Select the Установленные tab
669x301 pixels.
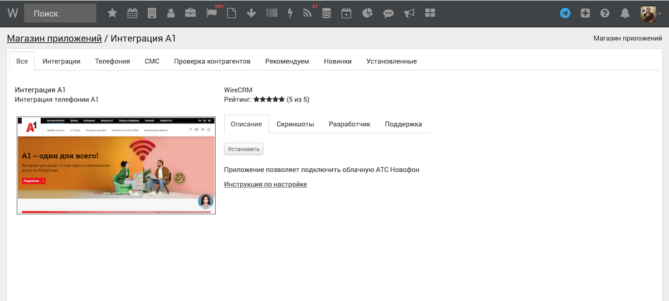click(x=391, y=61)
